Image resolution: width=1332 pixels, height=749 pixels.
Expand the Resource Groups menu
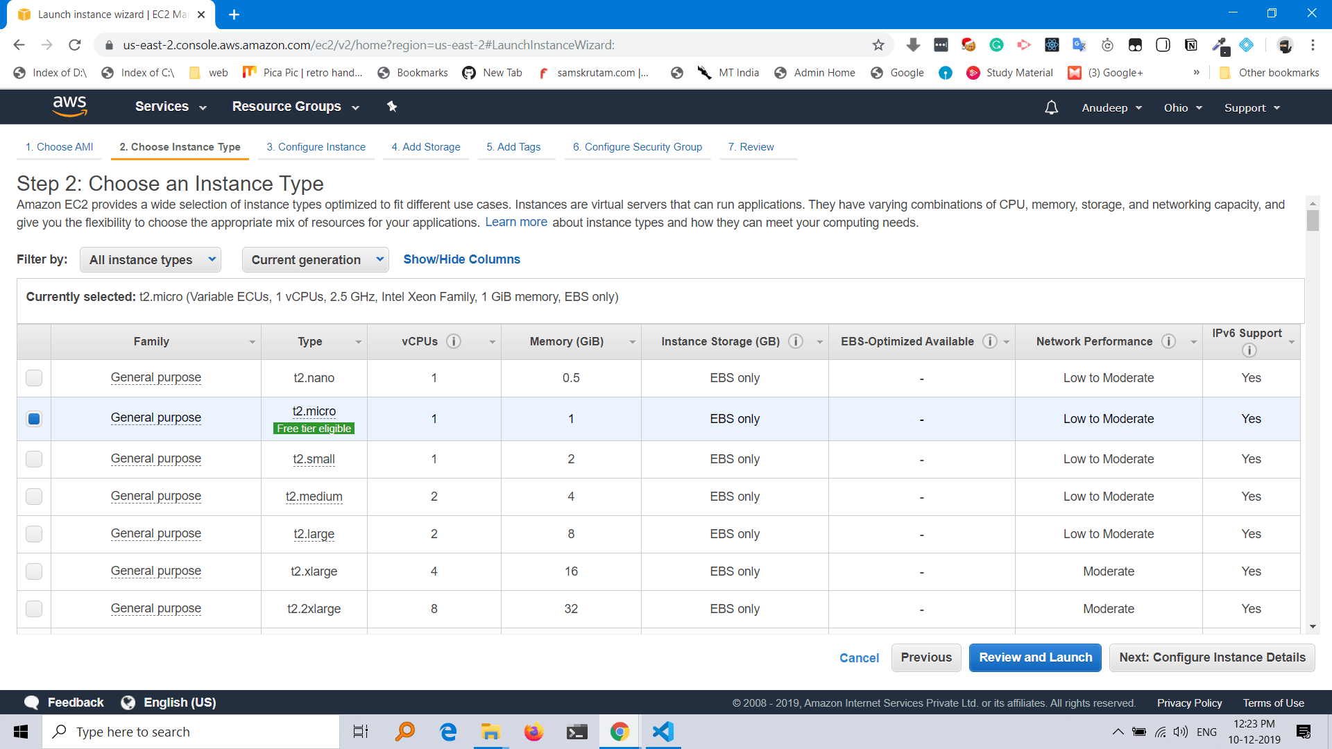[x=296, y=107]
